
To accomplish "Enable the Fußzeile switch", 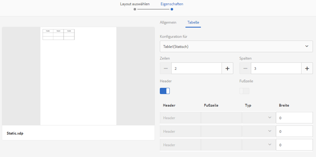I will pyautogui.click(x=244, y=91).
